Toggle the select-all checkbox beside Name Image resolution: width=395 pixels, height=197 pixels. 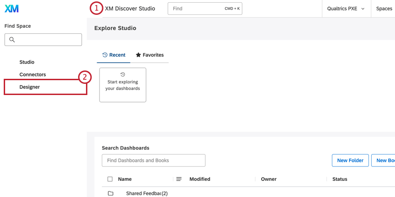coord(110,179)
